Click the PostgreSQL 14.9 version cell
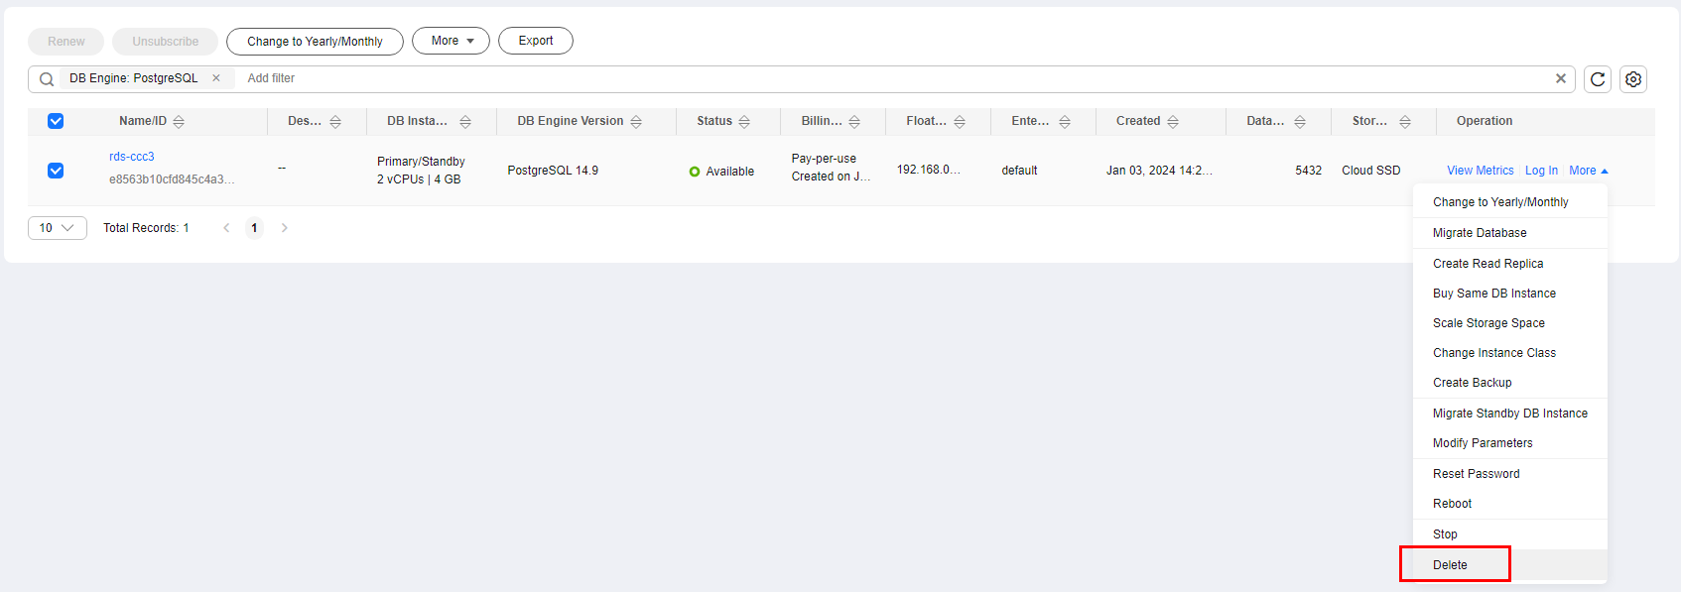 click(553, 171)
